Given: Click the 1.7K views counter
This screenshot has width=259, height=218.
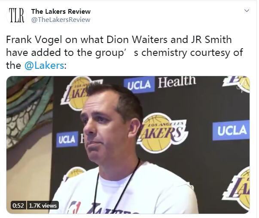Looking at the screenshot, I should coord(43,206).
